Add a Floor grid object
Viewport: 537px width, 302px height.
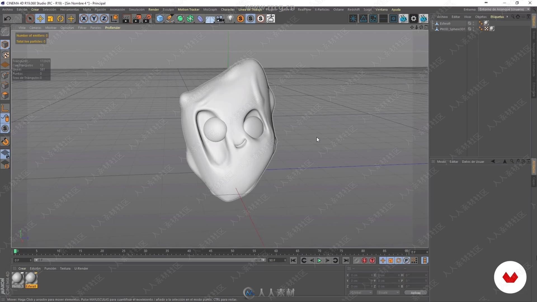[210, 19]
